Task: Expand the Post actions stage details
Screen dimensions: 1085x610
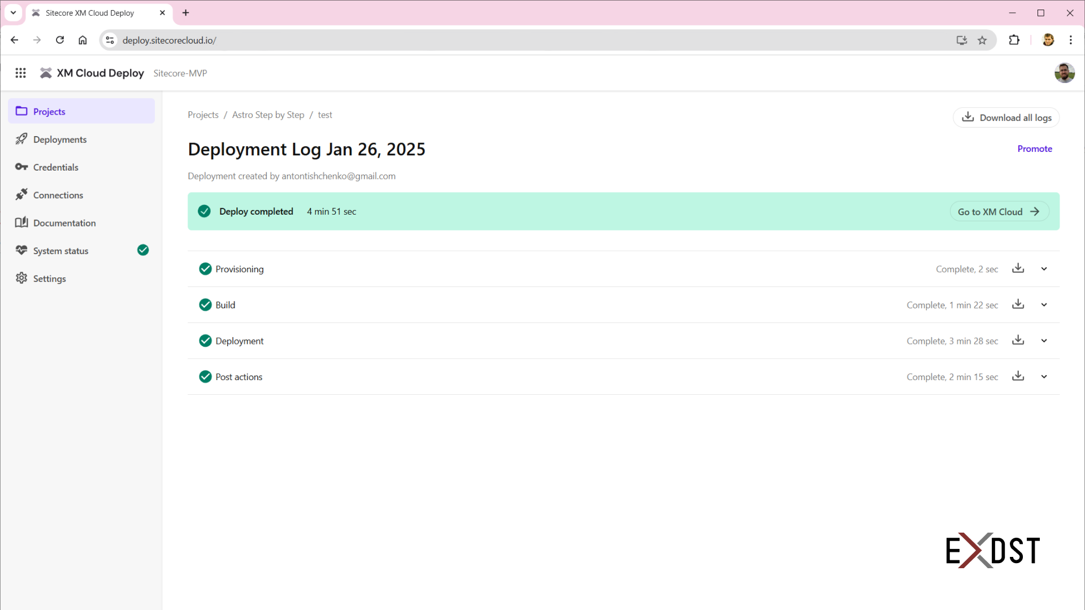Action: tap(1044, 376)
